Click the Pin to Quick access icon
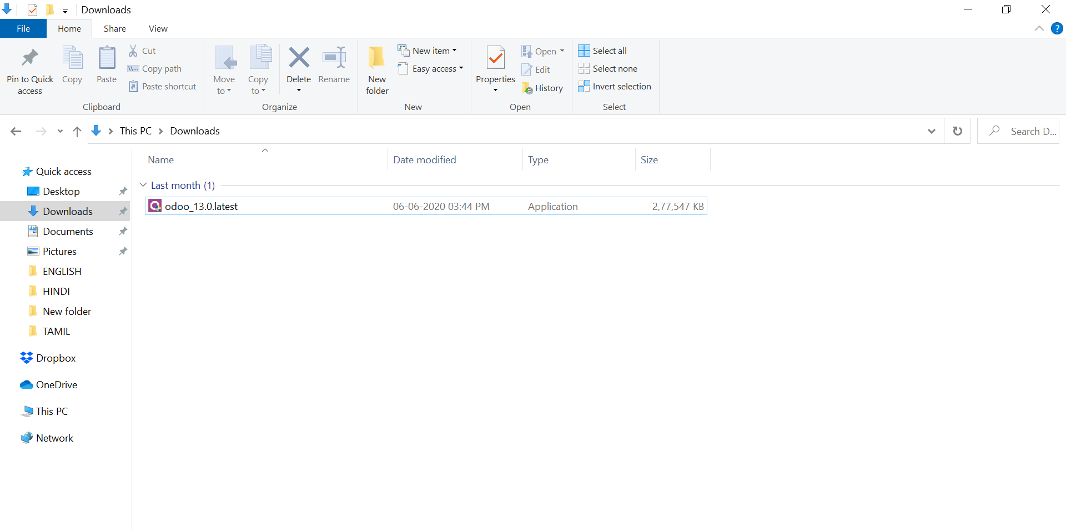 coord(30,58)
